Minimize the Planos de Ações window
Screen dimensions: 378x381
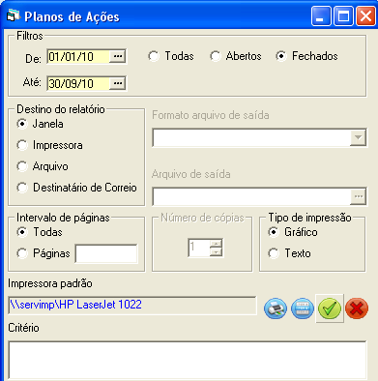[x=321, y=16]
